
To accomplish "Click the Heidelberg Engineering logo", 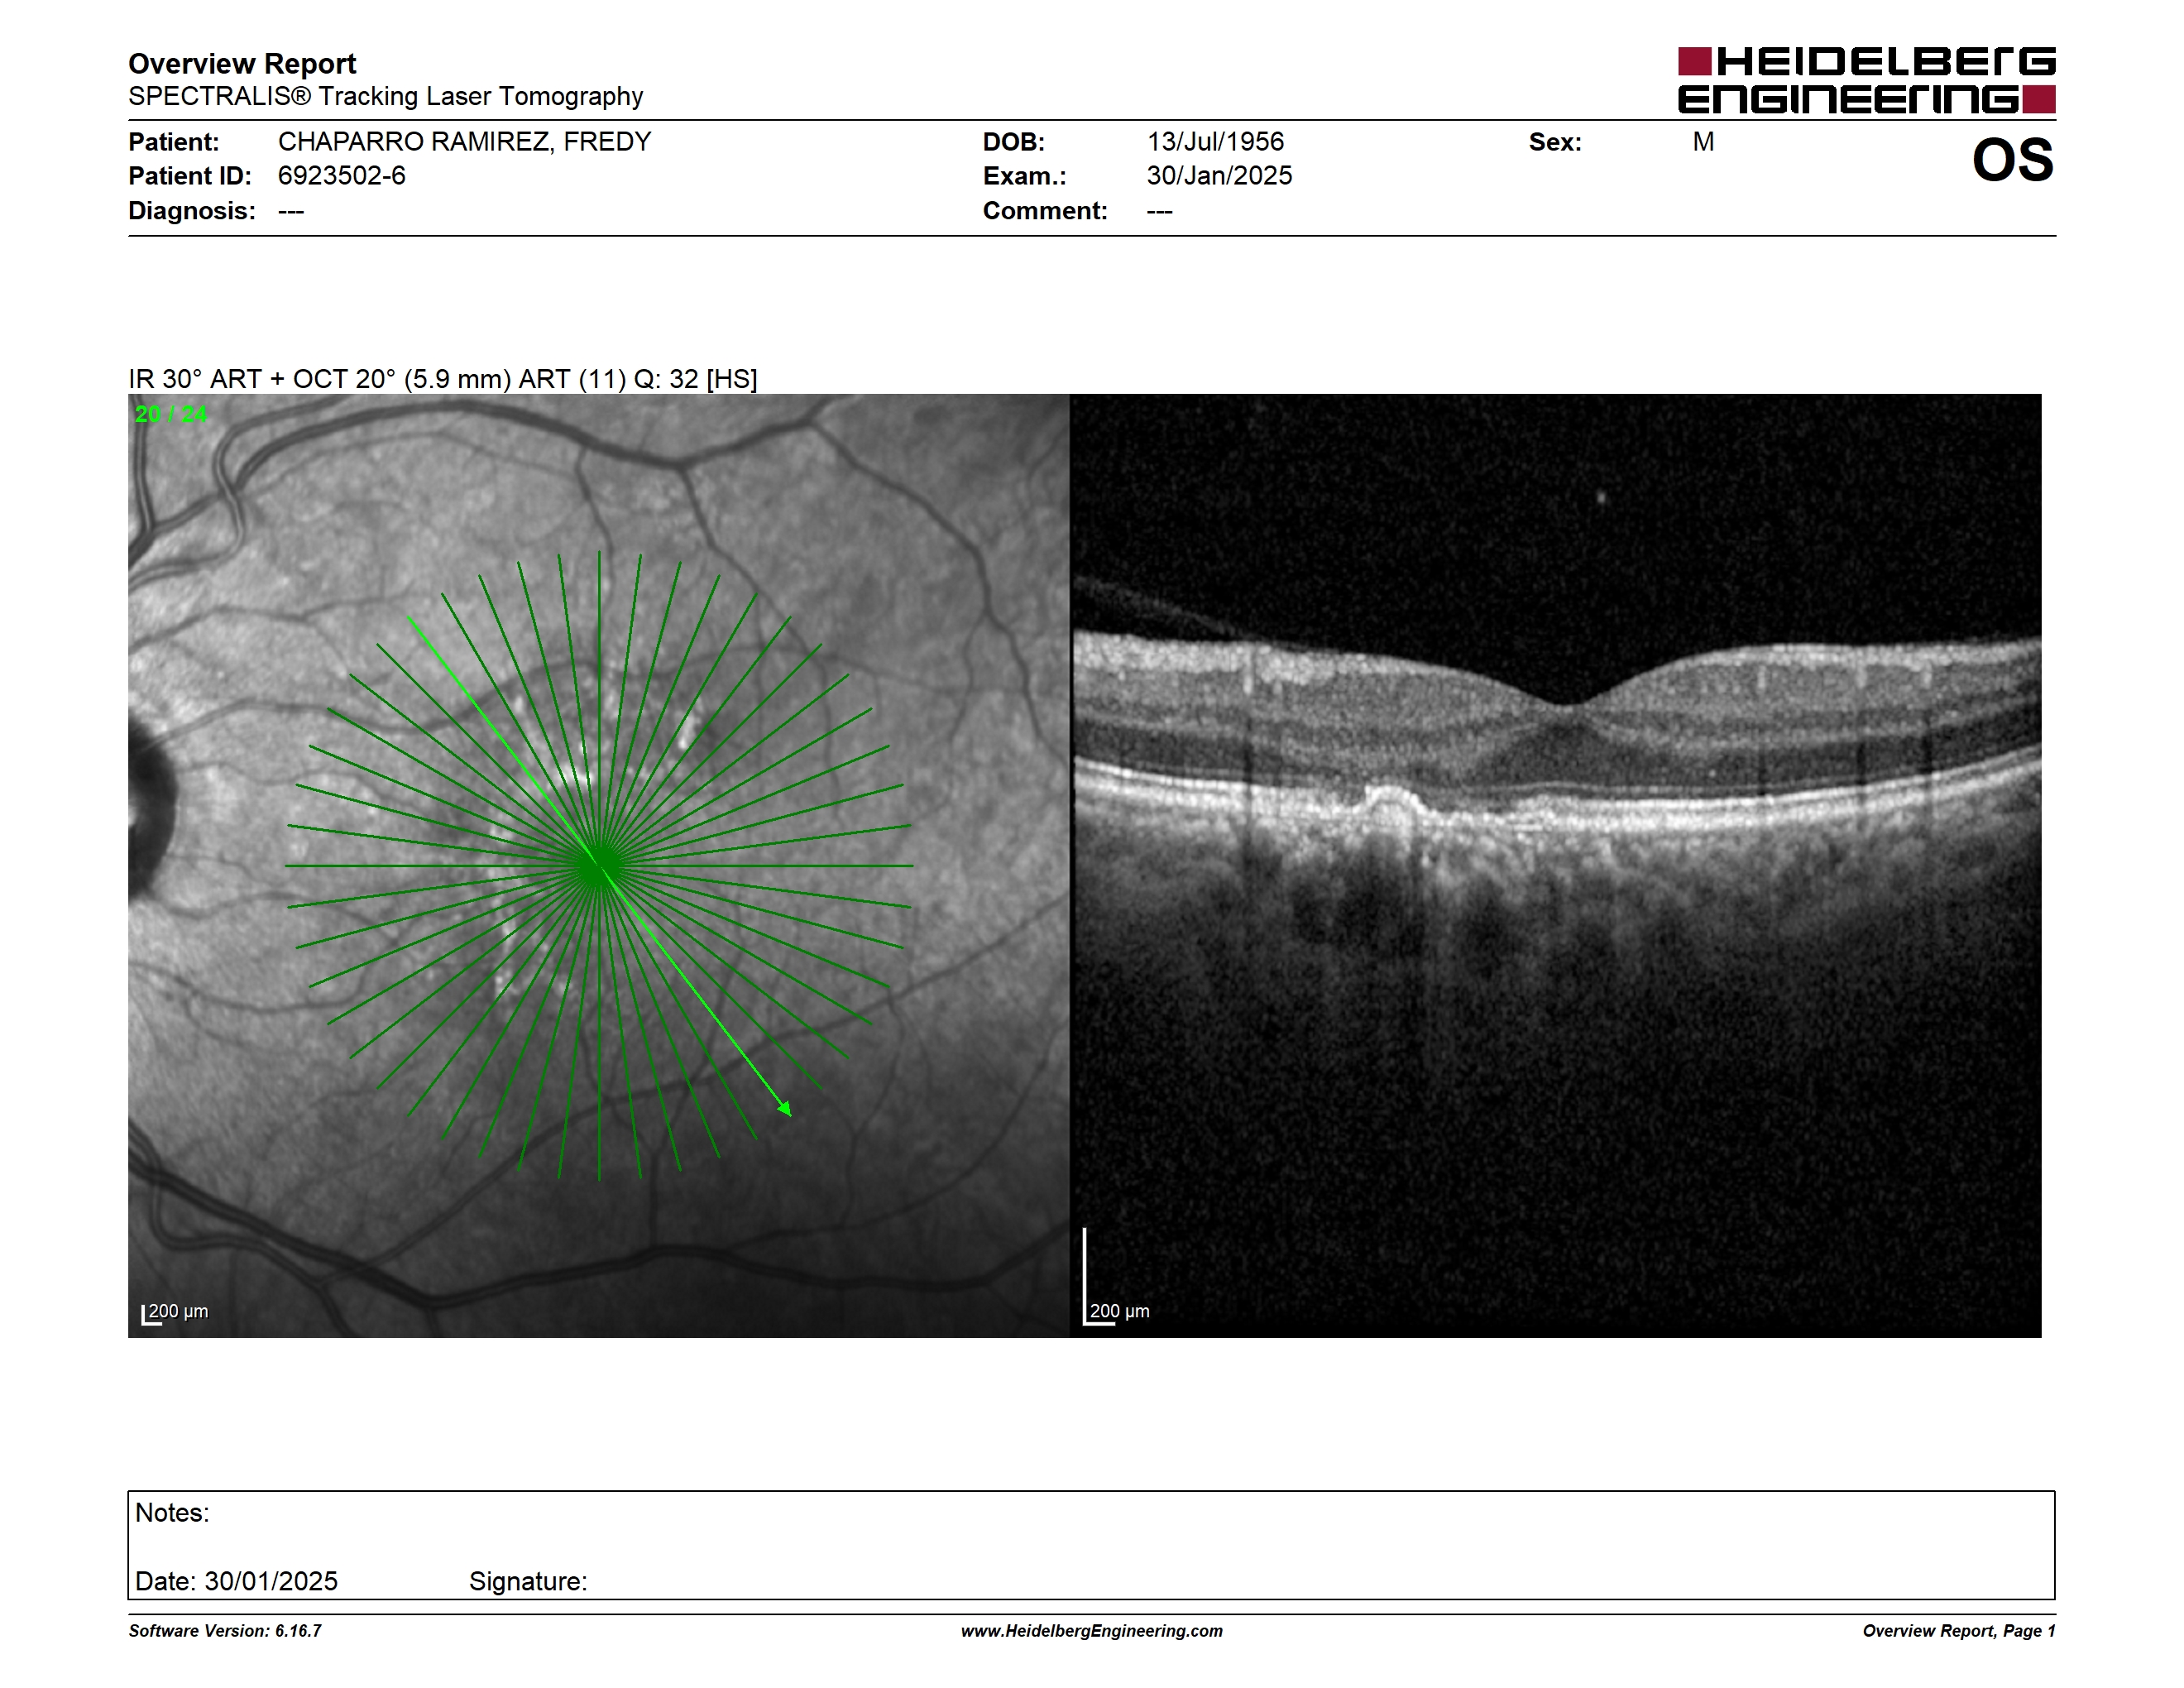I will 1866,80.
